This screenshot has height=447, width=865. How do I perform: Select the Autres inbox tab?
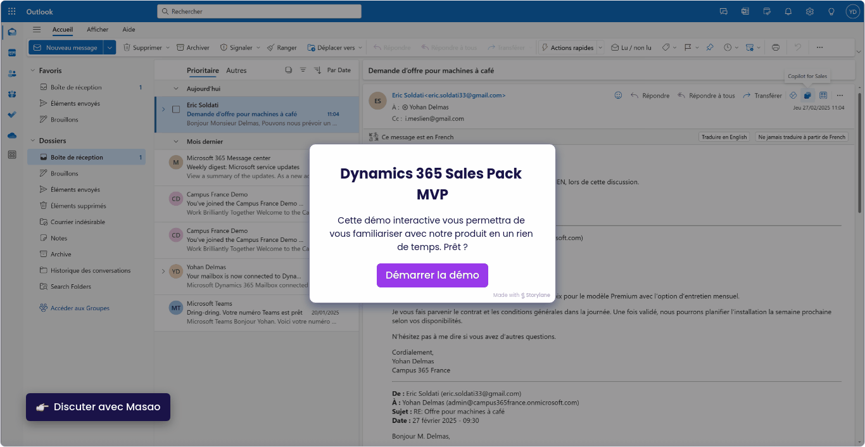coord(236,70)
